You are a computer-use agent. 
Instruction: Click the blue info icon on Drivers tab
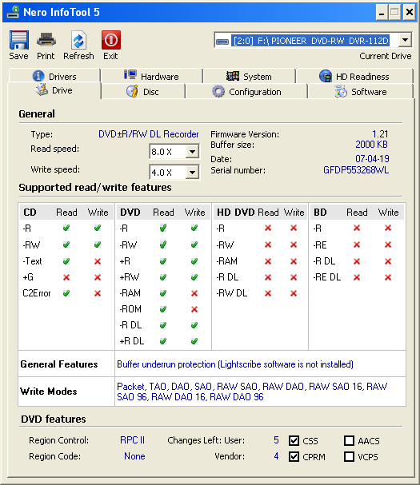pos(38,76)
